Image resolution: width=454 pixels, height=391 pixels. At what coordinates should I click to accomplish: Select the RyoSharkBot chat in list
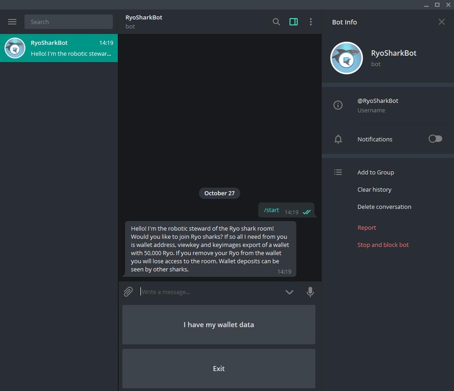coord(59,48)
